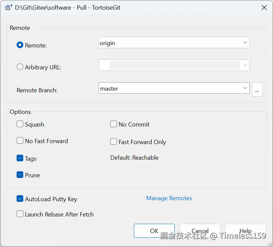Screen dimensions: 273x247
Task: Browse branches with the ellipsis button
Action: tap(257, 90)
